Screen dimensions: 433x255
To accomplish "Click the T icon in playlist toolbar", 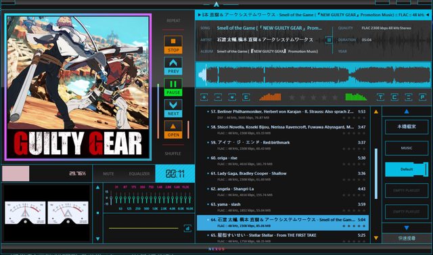I will click(380, 97).
